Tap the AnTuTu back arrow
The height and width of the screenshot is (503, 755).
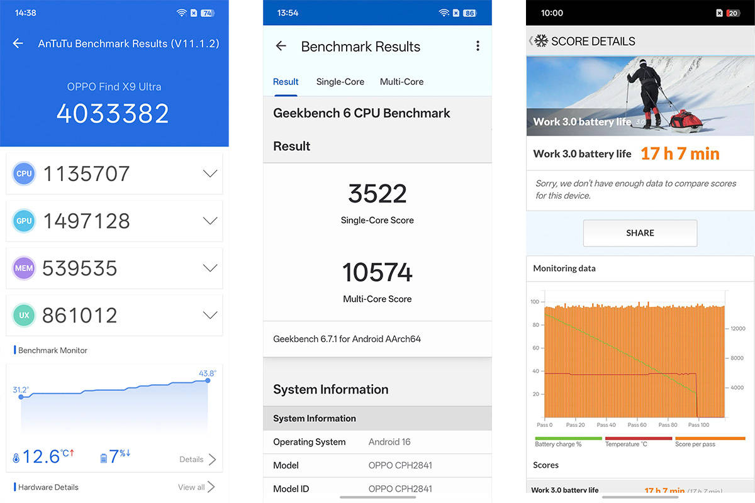pyautogui.click(x=18, y=43)
